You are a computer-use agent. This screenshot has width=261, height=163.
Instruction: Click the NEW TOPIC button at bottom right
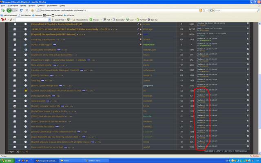tap(228, 151)
